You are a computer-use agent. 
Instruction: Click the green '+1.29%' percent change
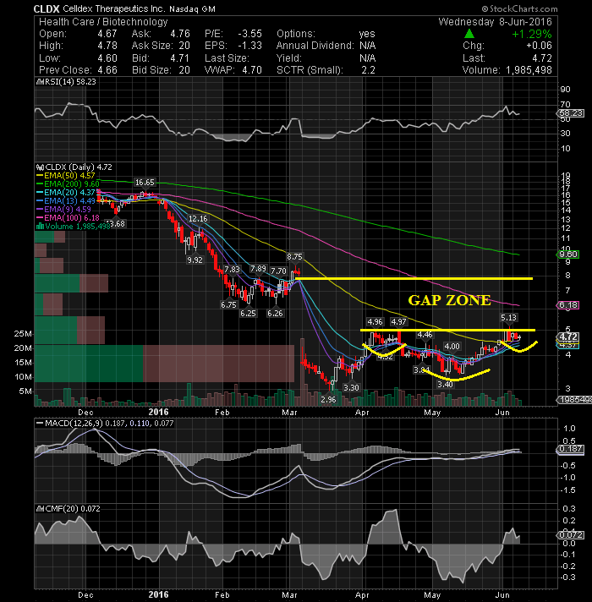coord(532,34)
